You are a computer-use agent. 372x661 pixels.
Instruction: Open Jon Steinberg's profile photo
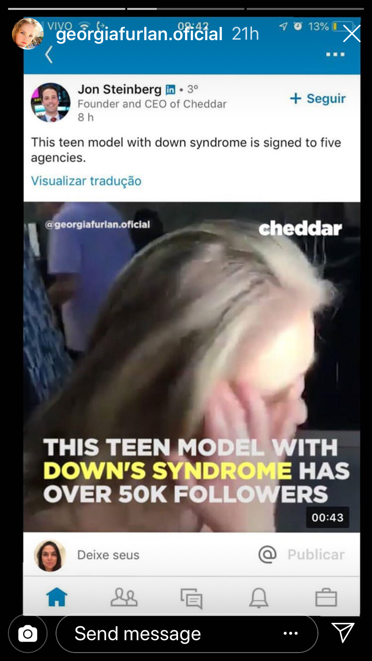51,103
